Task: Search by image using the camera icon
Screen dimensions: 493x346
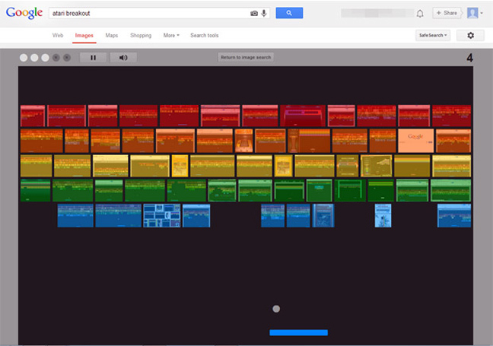Action: [254, 13]
